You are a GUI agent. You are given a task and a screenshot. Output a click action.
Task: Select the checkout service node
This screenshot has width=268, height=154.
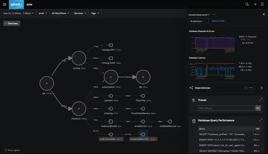[79, 109]
